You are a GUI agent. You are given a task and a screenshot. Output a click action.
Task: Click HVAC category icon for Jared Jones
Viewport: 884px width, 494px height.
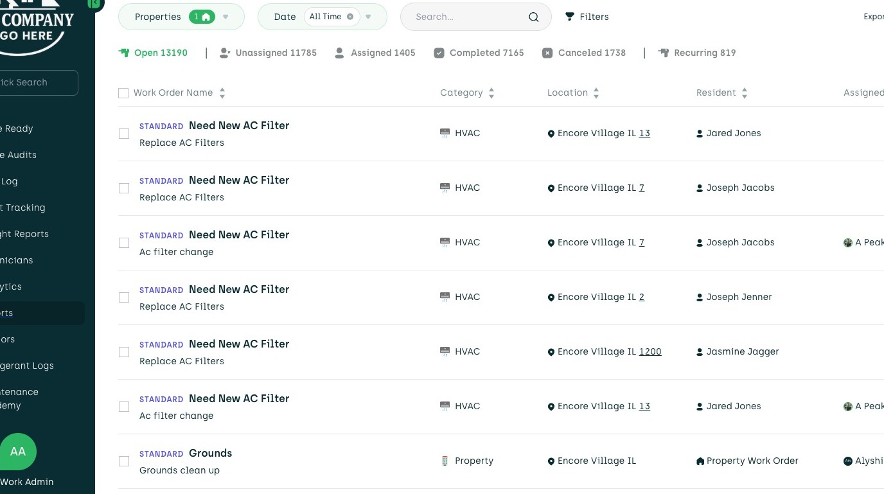(445, 134)
